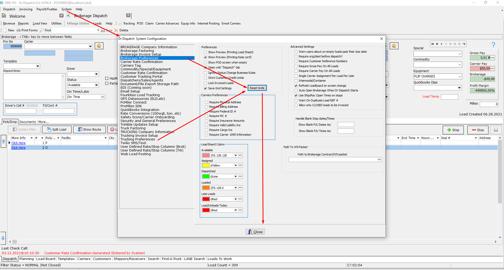Click the Show Route map button
This screenshot has width=504, height=270.
click(89, 129)
